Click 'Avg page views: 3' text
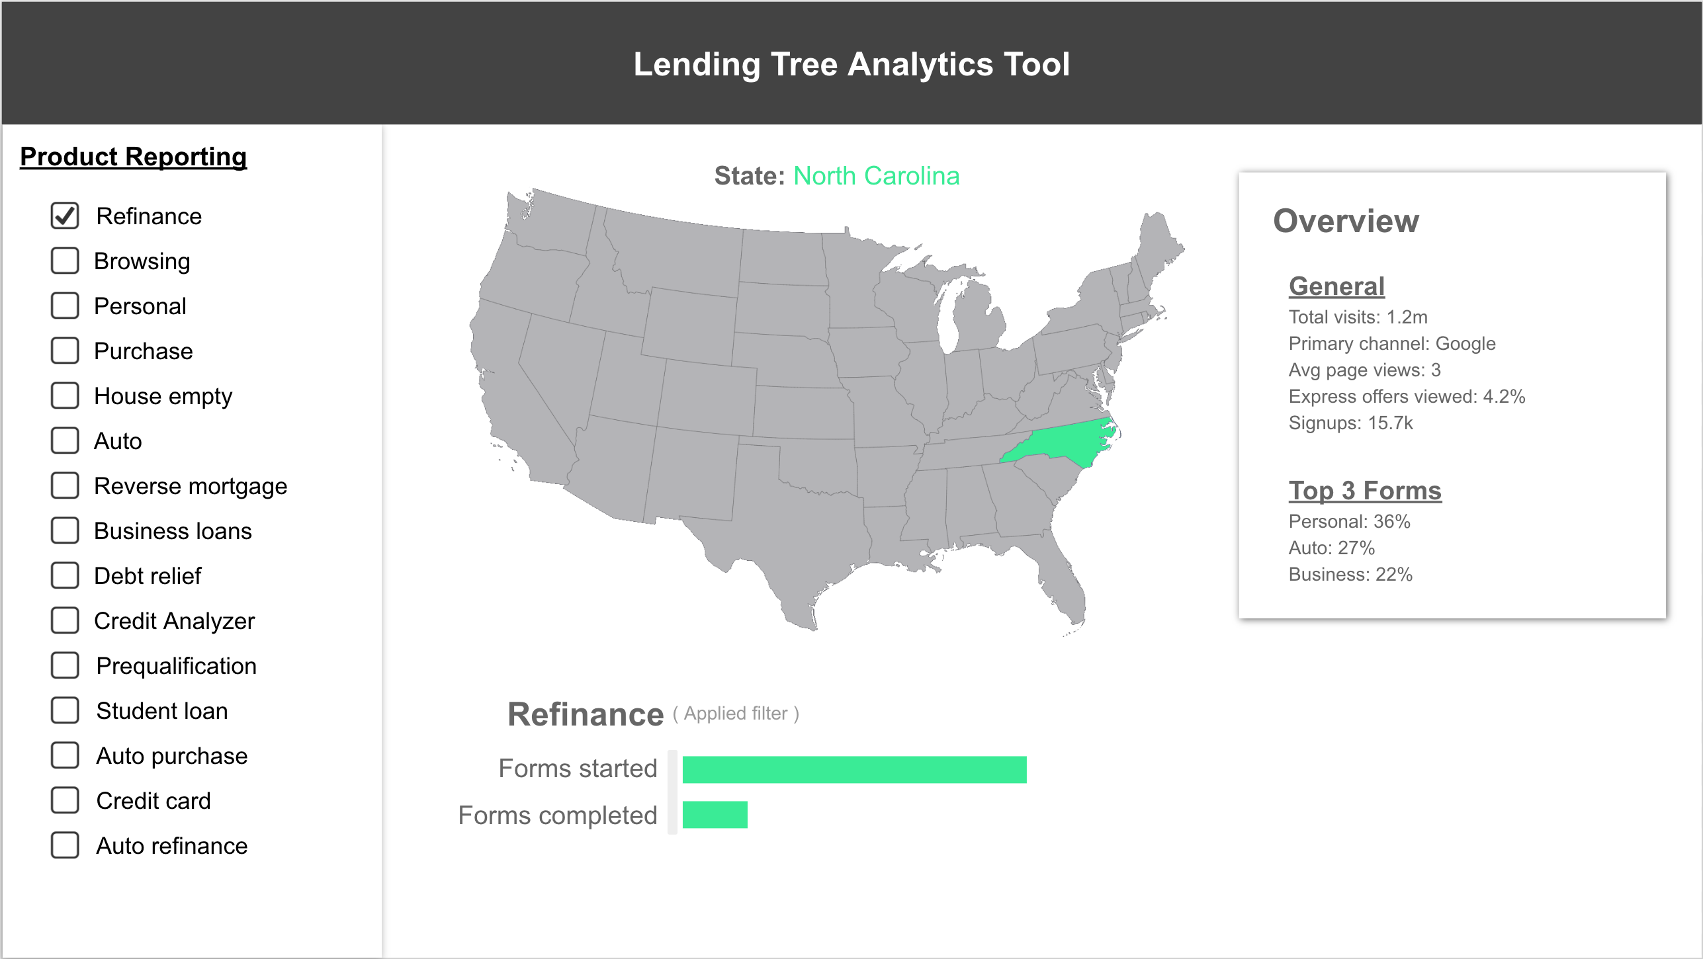Screen dimensions: 1703x959 pyautogui.click(x=1364, y=370)
